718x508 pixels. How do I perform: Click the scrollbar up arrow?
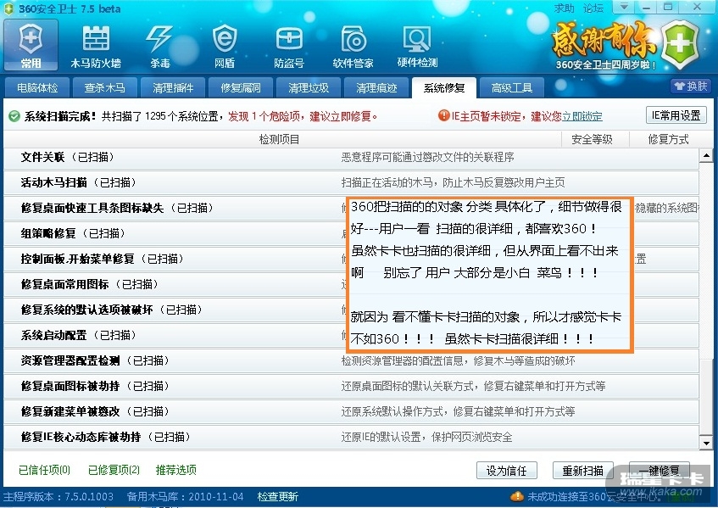tap(706, 156)
